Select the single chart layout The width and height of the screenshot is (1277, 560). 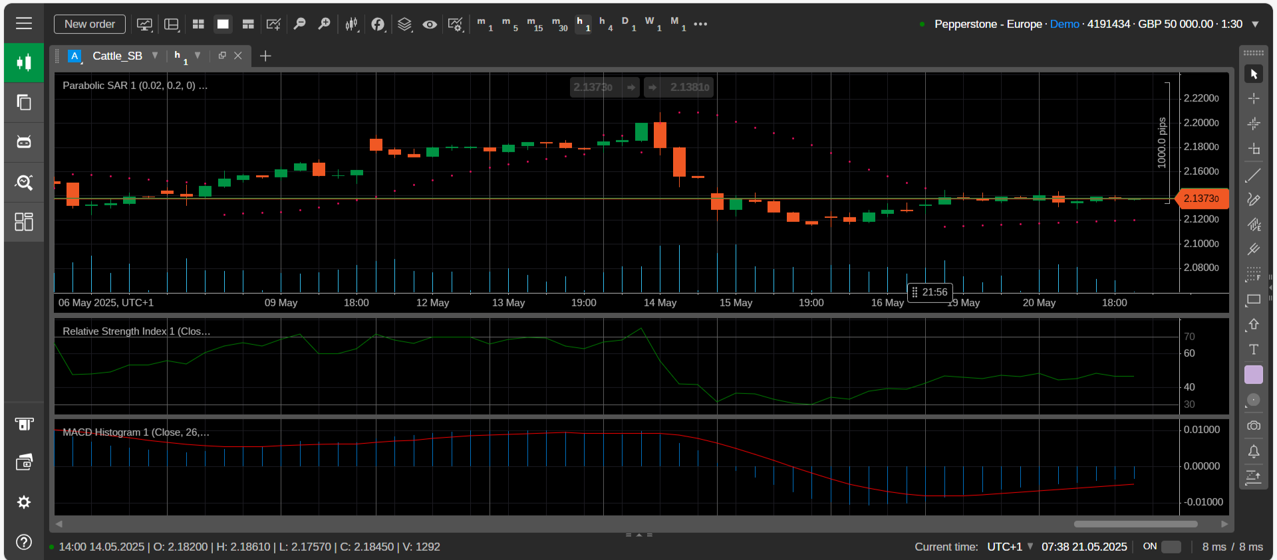click(223, 24)
